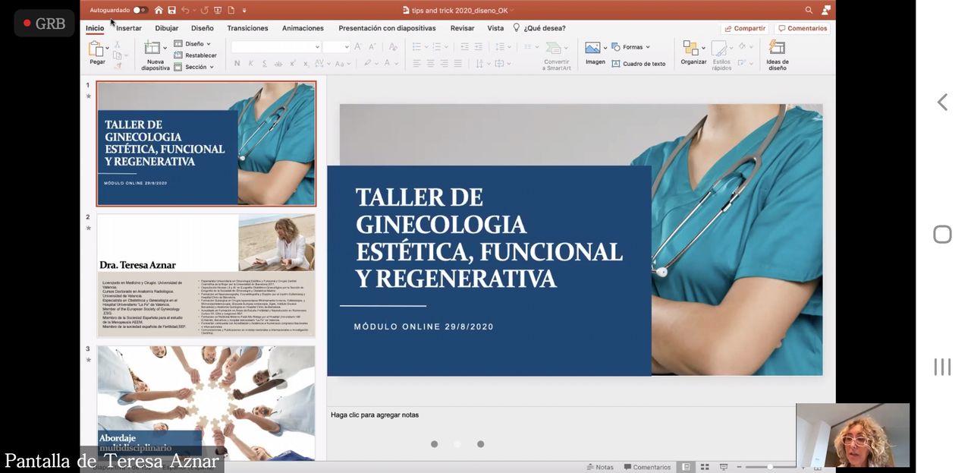The width and height of the screenshot is (971, 473).
Task: Click the notes area Haga clic para agregar notas
Action: pos(375,415)
